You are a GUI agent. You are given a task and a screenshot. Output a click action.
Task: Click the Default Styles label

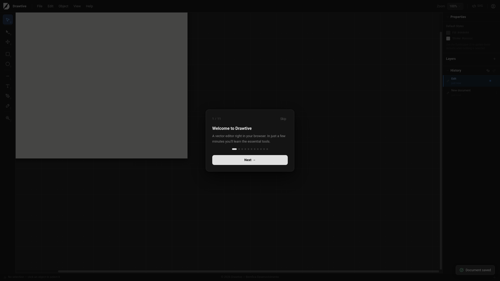pyautogui.click(x=455, y=26)
